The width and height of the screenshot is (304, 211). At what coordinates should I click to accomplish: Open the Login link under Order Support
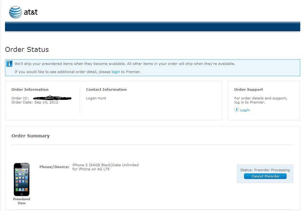point(245,110)
